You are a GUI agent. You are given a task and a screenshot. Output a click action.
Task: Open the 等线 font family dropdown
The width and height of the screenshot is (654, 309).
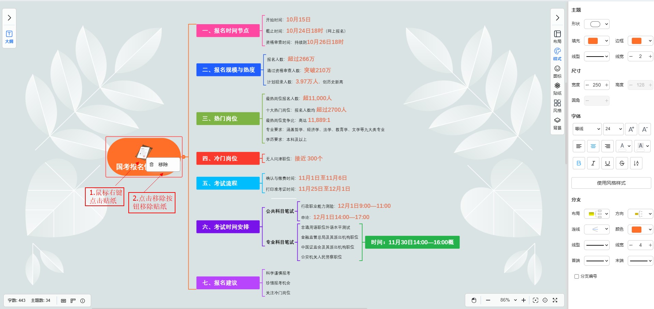click(587, 129)
